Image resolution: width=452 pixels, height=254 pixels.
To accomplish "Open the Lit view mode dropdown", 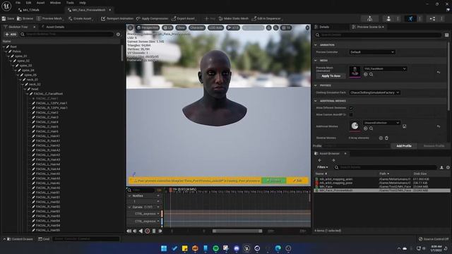I will pyautogui.click(x=167, y=28).
